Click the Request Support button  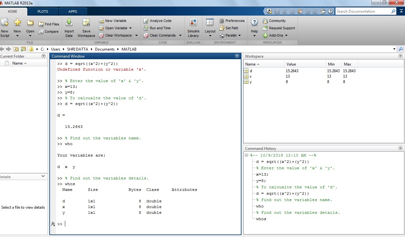pyautogui.click(x=282, y=28)
